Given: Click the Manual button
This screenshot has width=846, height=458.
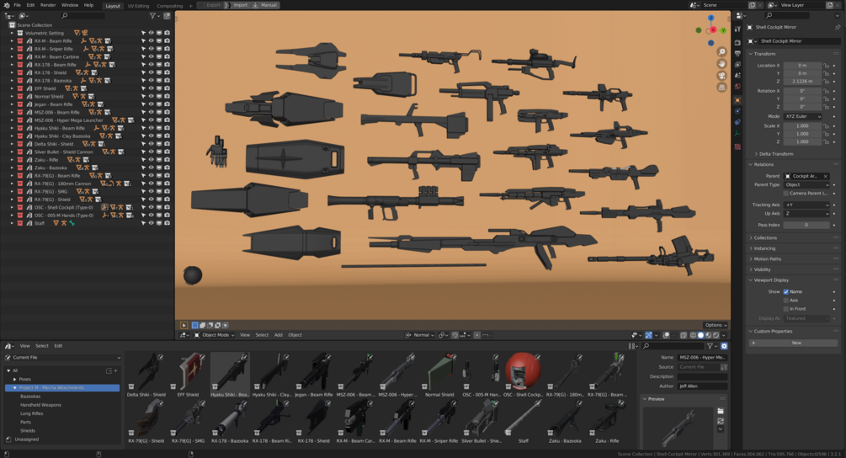Looking at the screenshot, I should coord(265,5).
